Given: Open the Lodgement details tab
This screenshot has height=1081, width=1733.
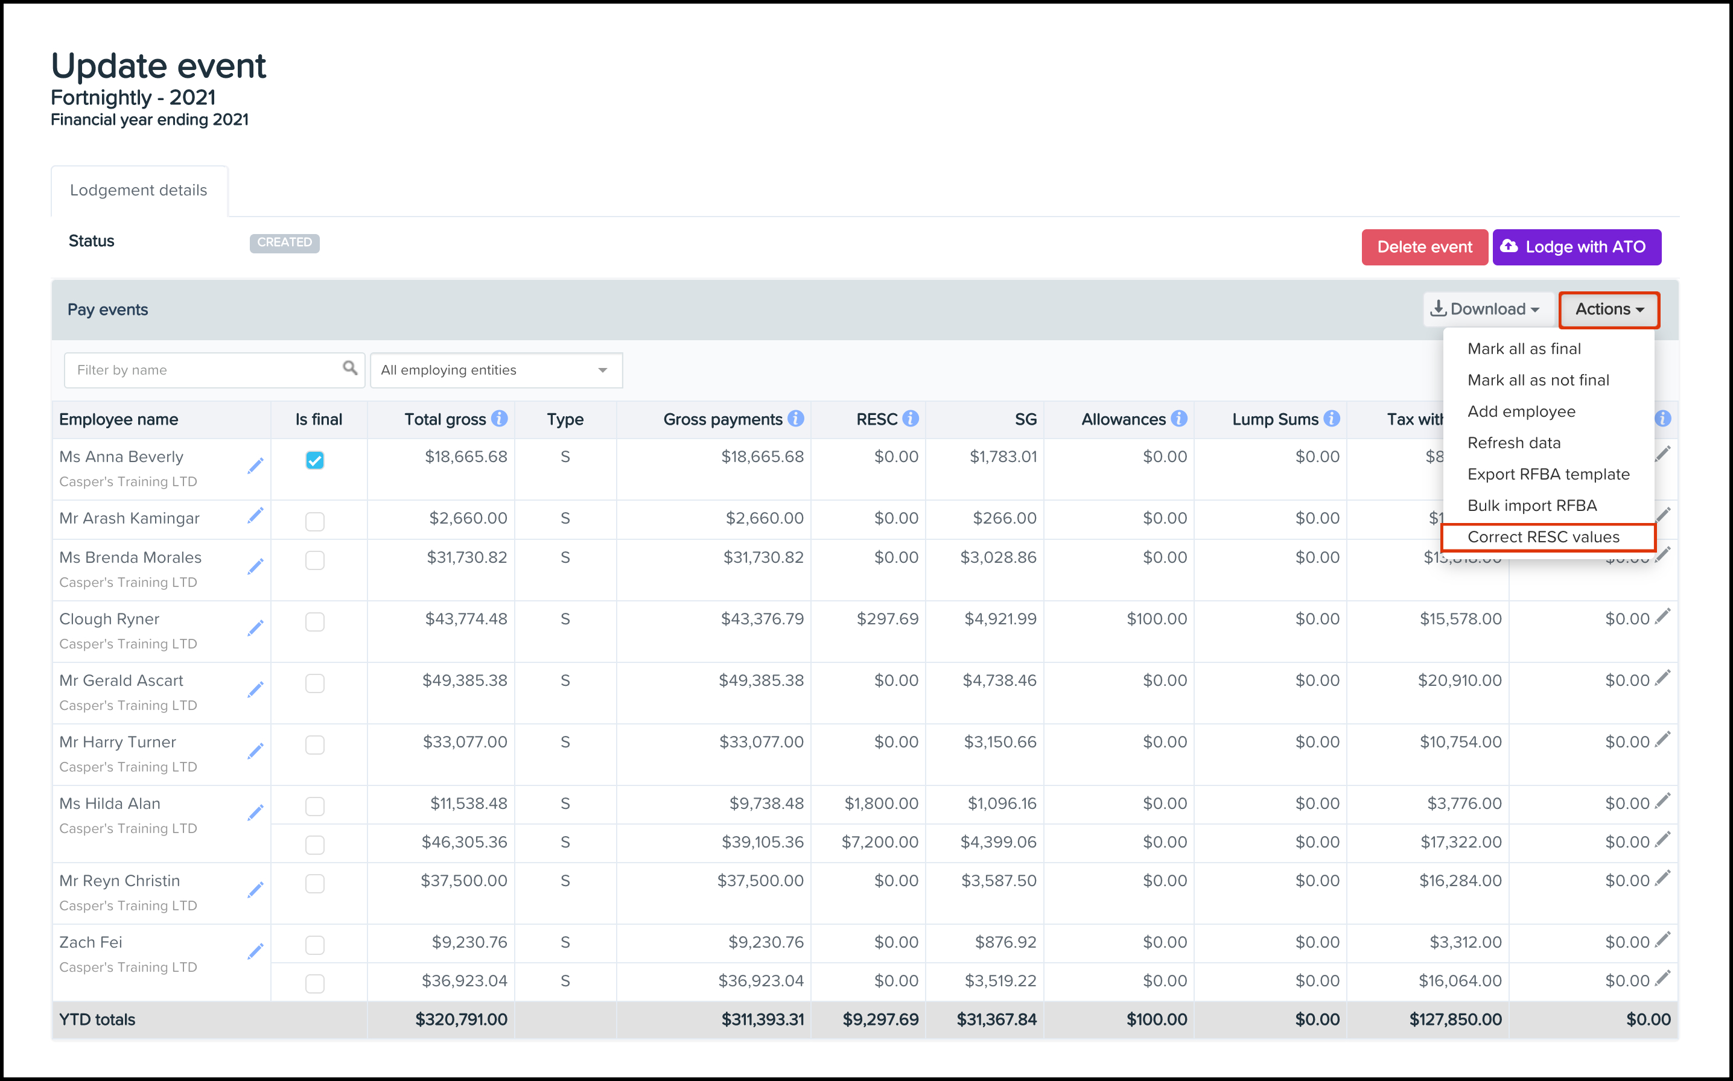Looking at the screenshot, I should pyautogui.click(x=139, y=190).
